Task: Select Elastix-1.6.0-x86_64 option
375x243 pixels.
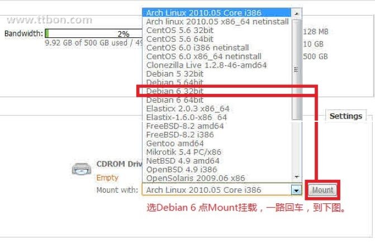Action: (217, 117)
